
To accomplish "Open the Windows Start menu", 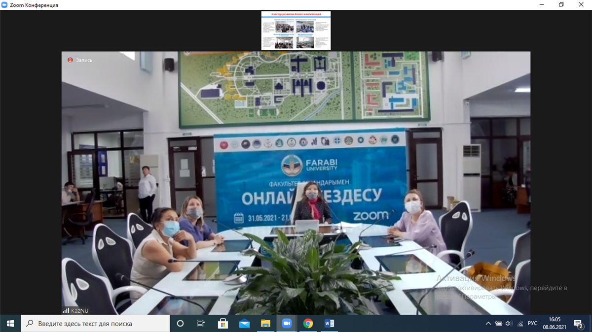I will coord(10,324).
